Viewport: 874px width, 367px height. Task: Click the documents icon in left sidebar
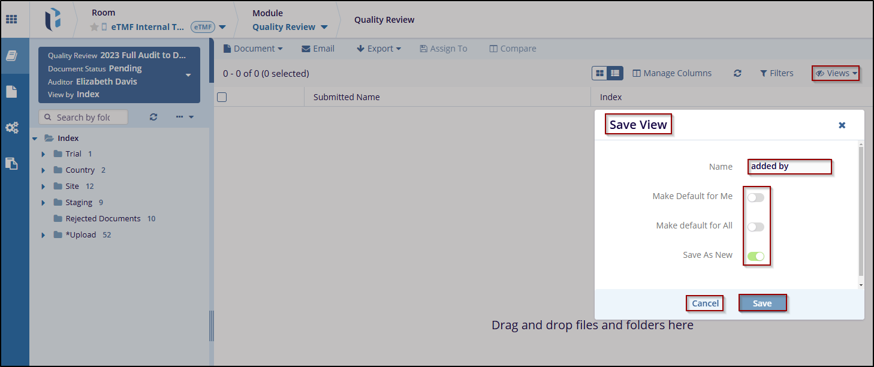[x=12, y=92]
